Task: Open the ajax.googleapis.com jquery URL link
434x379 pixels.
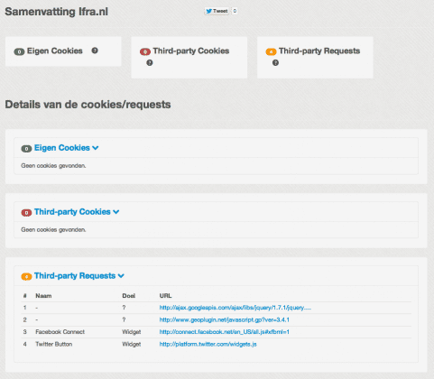Action: [x=235, y=308]
